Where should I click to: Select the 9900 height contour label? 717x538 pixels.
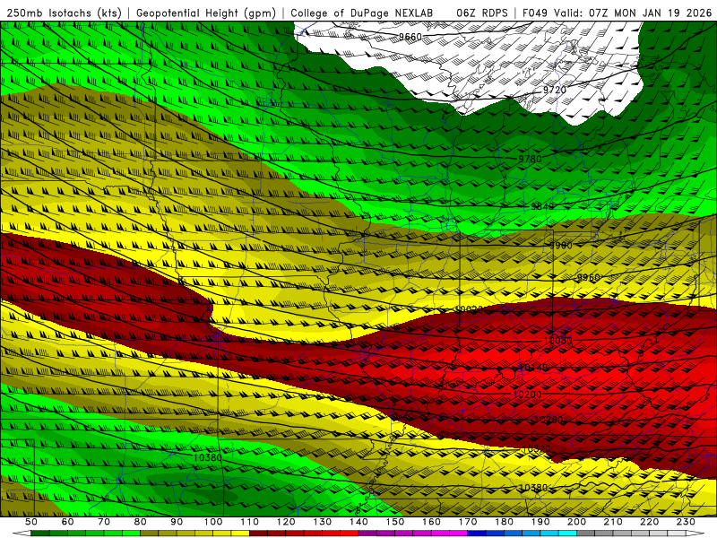pyautogui.click(x=561, y=245)
